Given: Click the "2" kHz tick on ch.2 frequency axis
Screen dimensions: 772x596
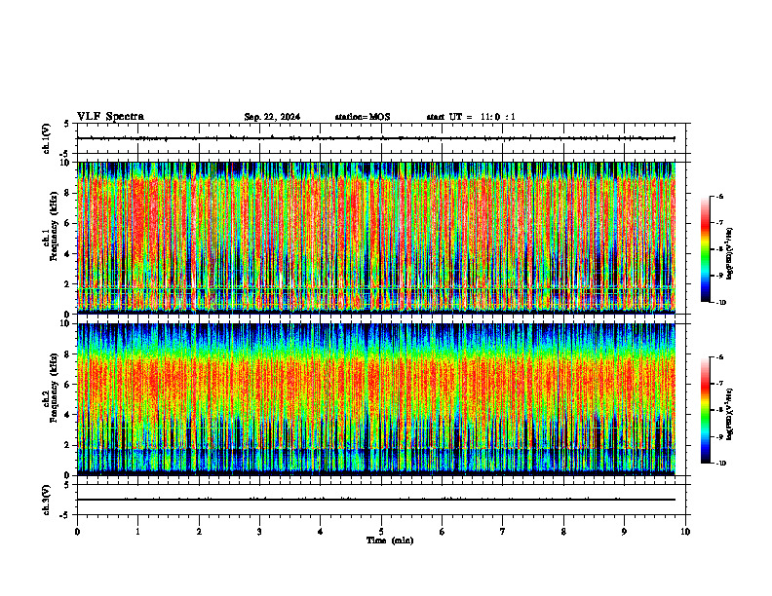Looking at the screenshot, I should pyautogui.click(x=67, y=445).
